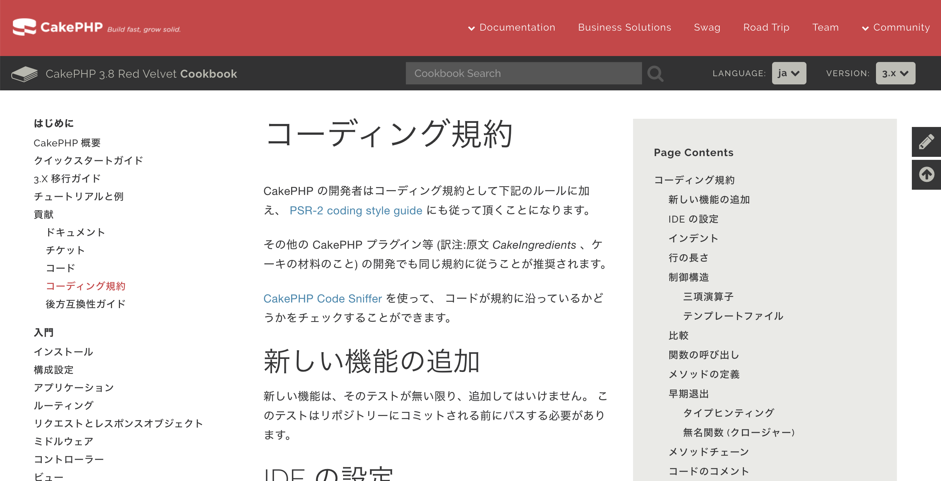Open 後方互換性ガイド in the sidebar

point(86,304)
